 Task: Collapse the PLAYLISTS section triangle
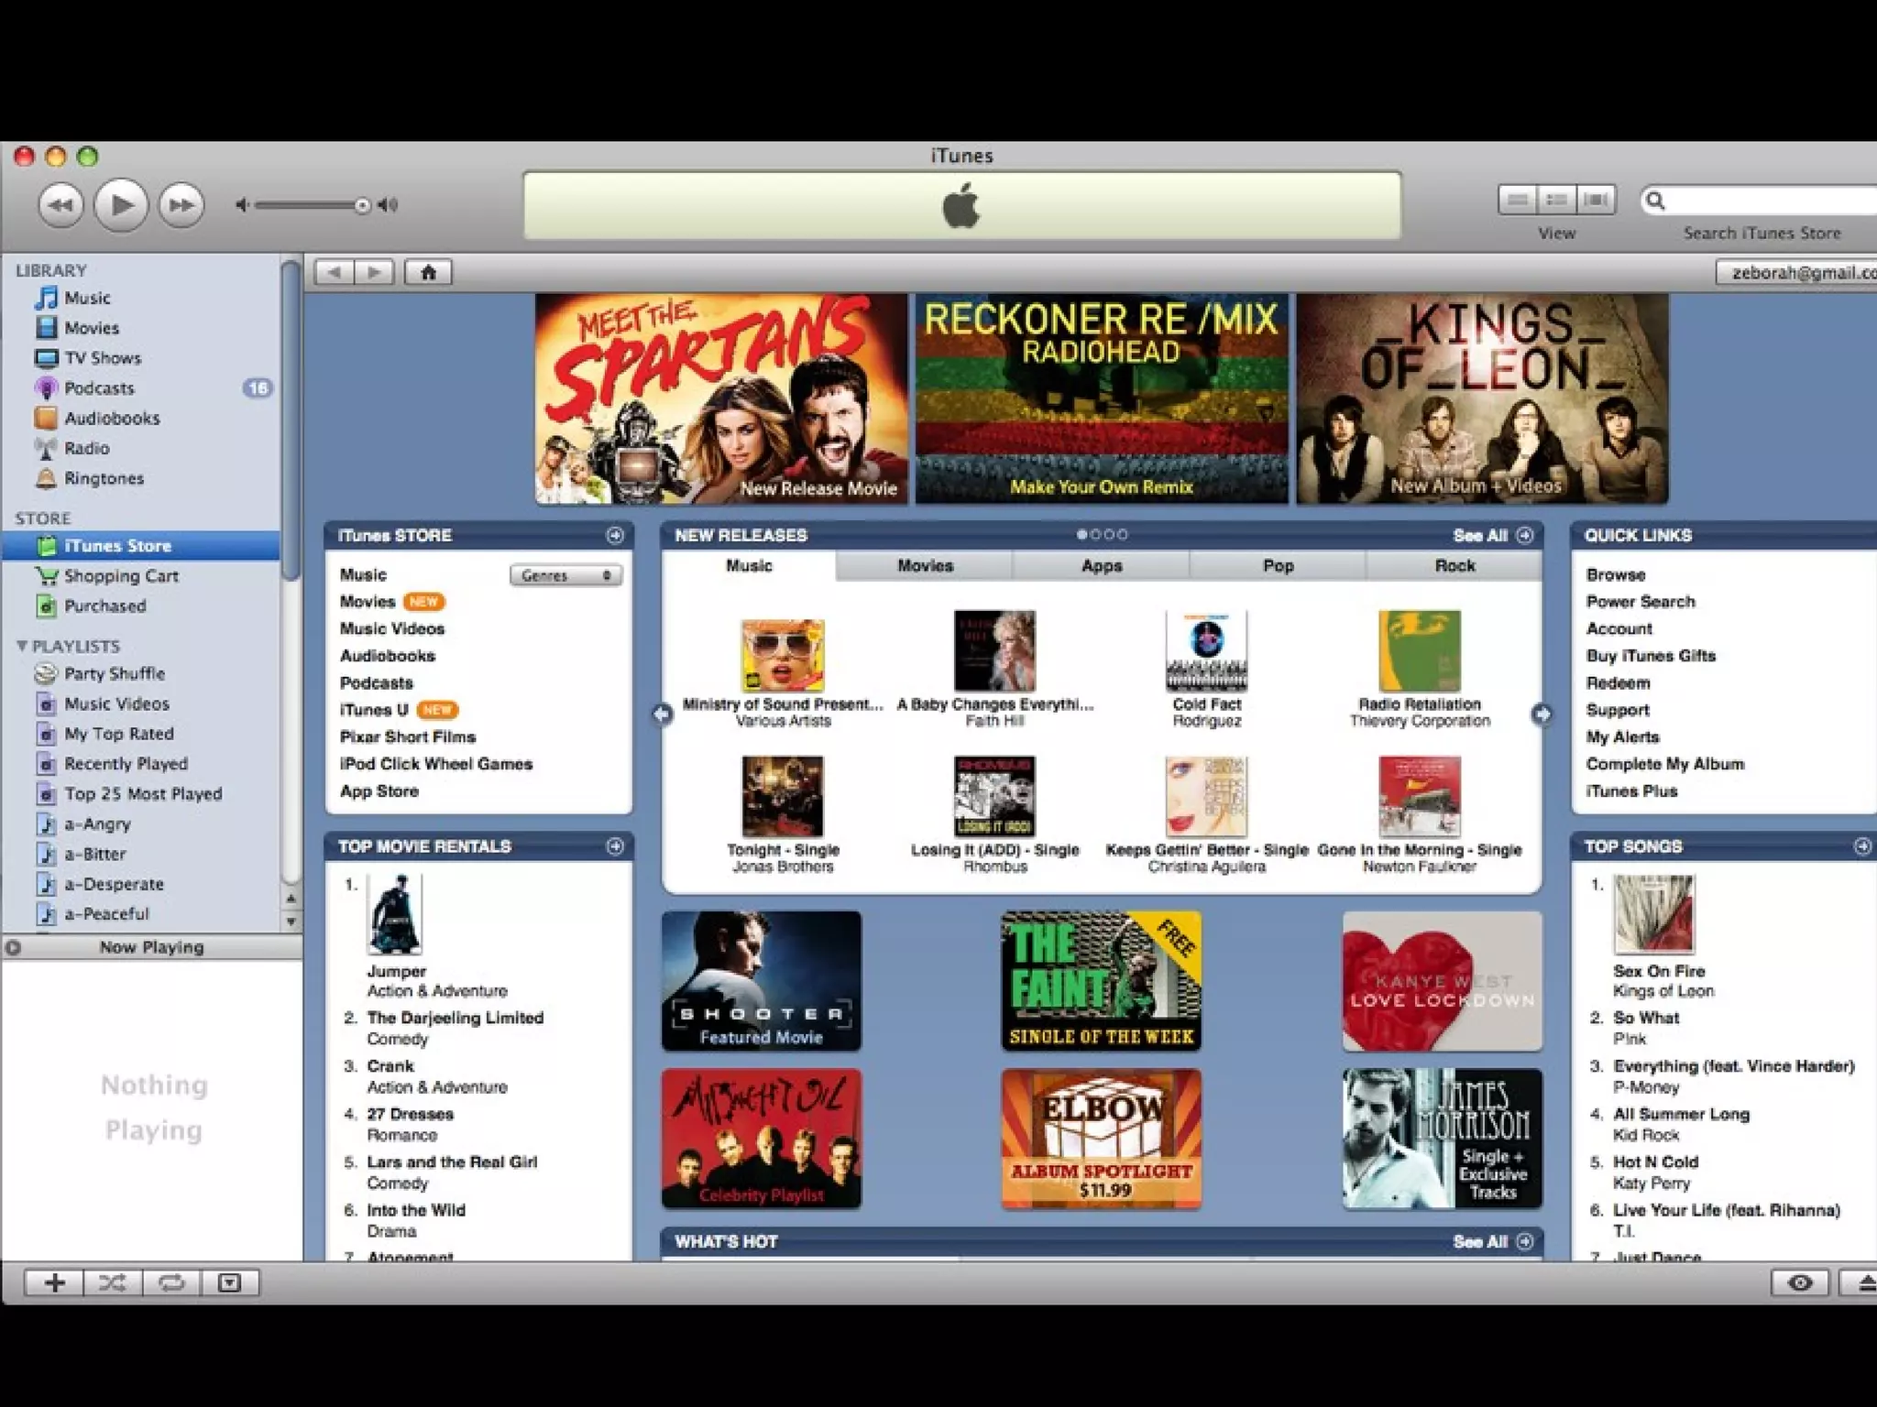pyautogui.click(x=22, y=646)
